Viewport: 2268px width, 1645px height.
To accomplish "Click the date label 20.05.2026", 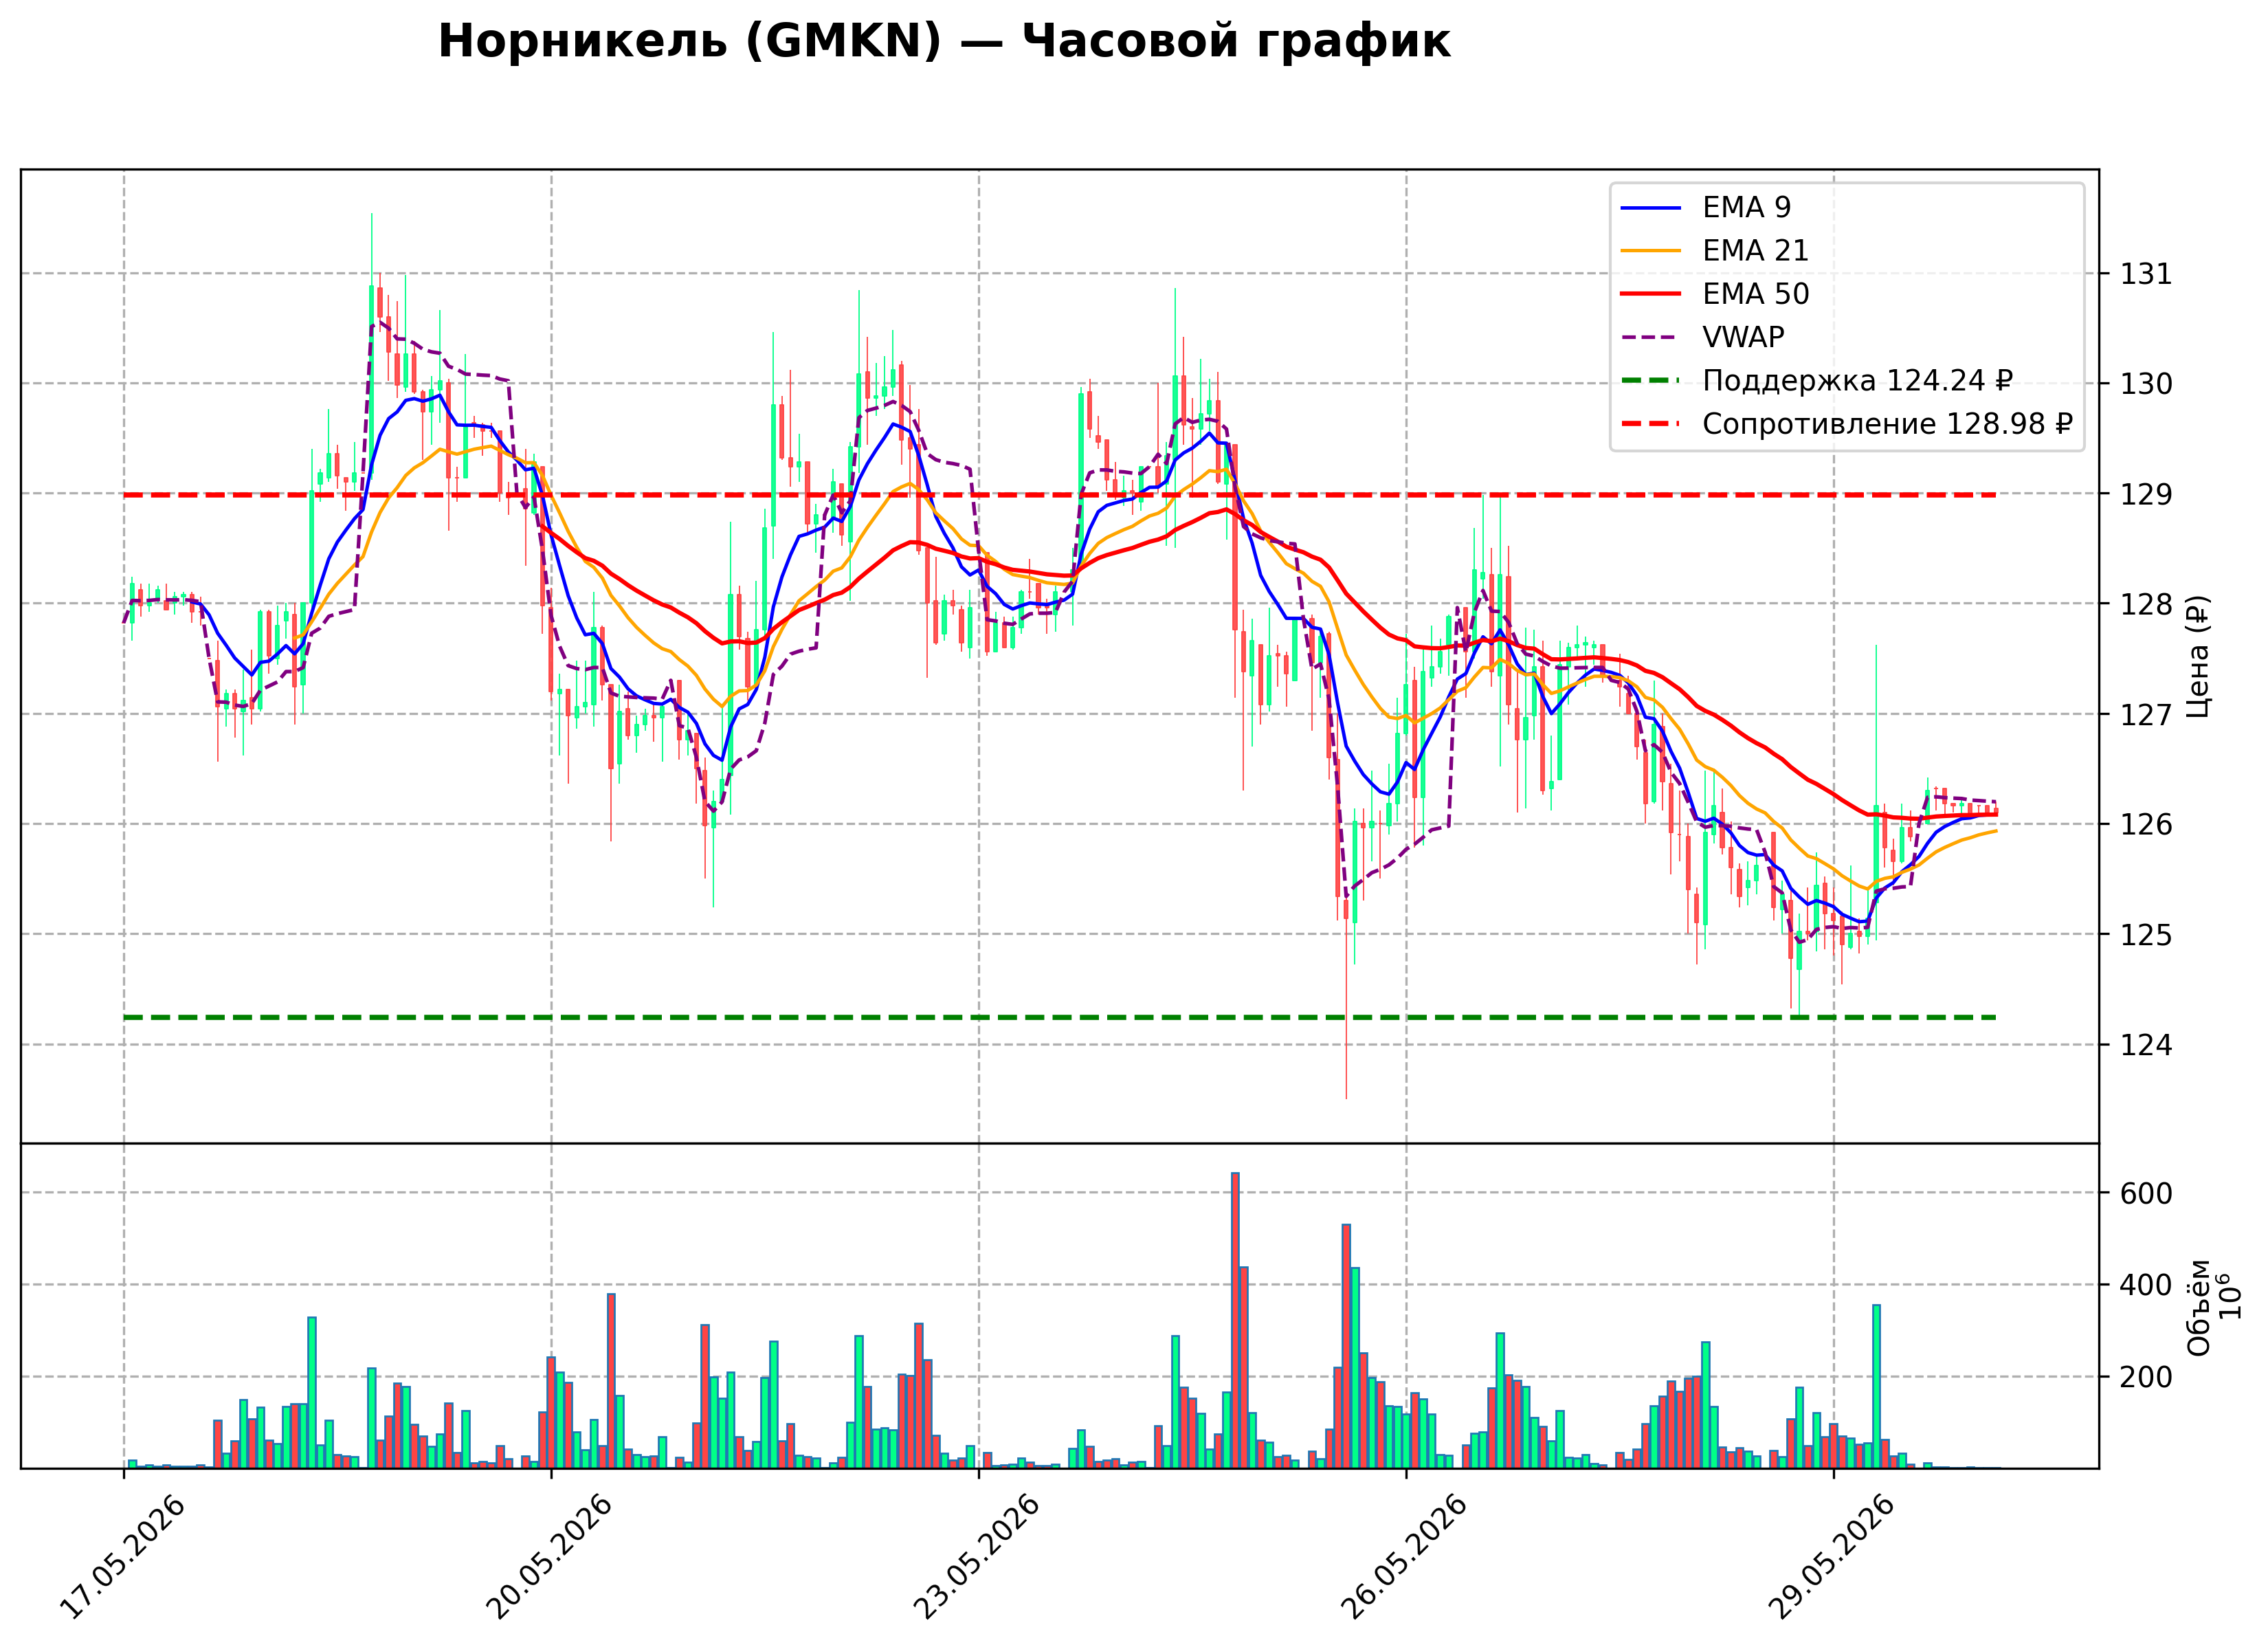I will 549,1557.
